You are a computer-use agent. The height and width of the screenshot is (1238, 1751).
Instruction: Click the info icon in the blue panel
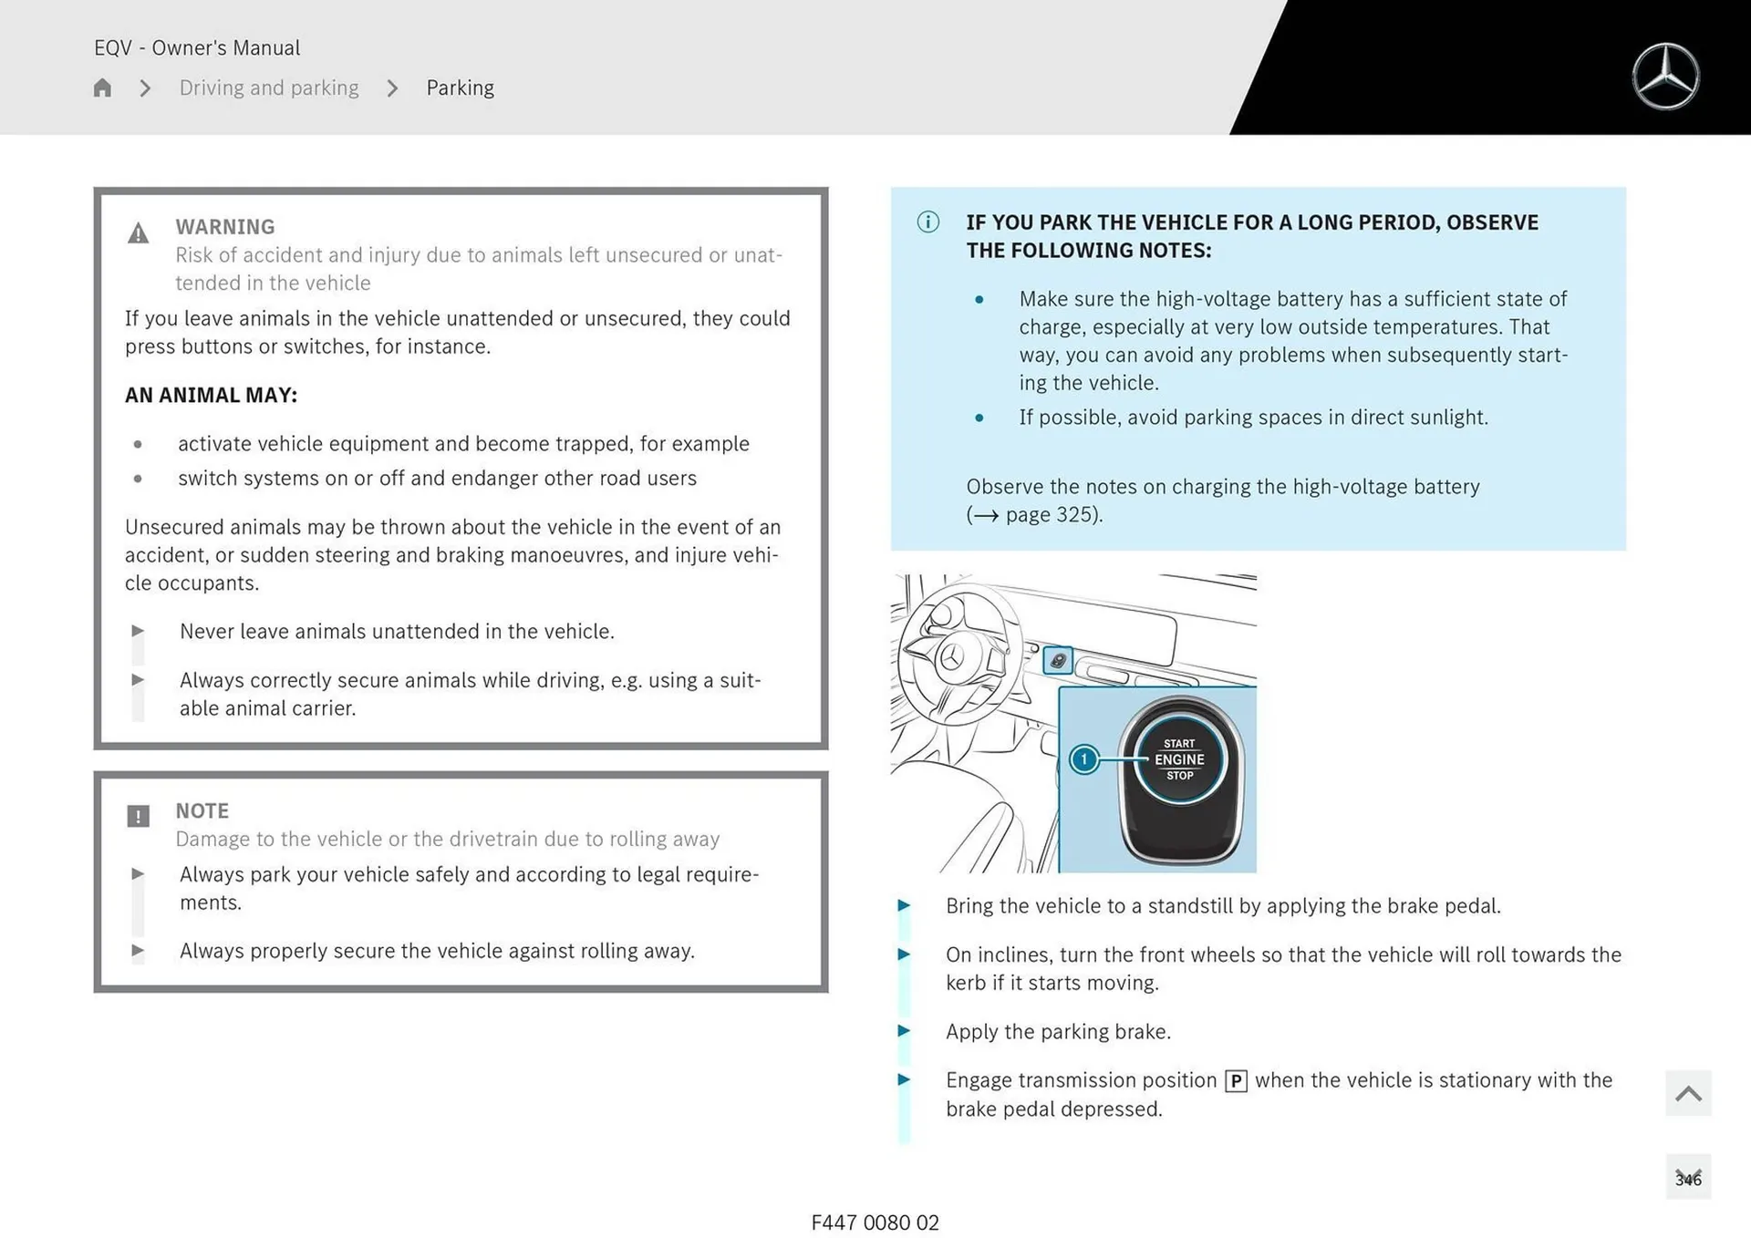coord(927,222)
